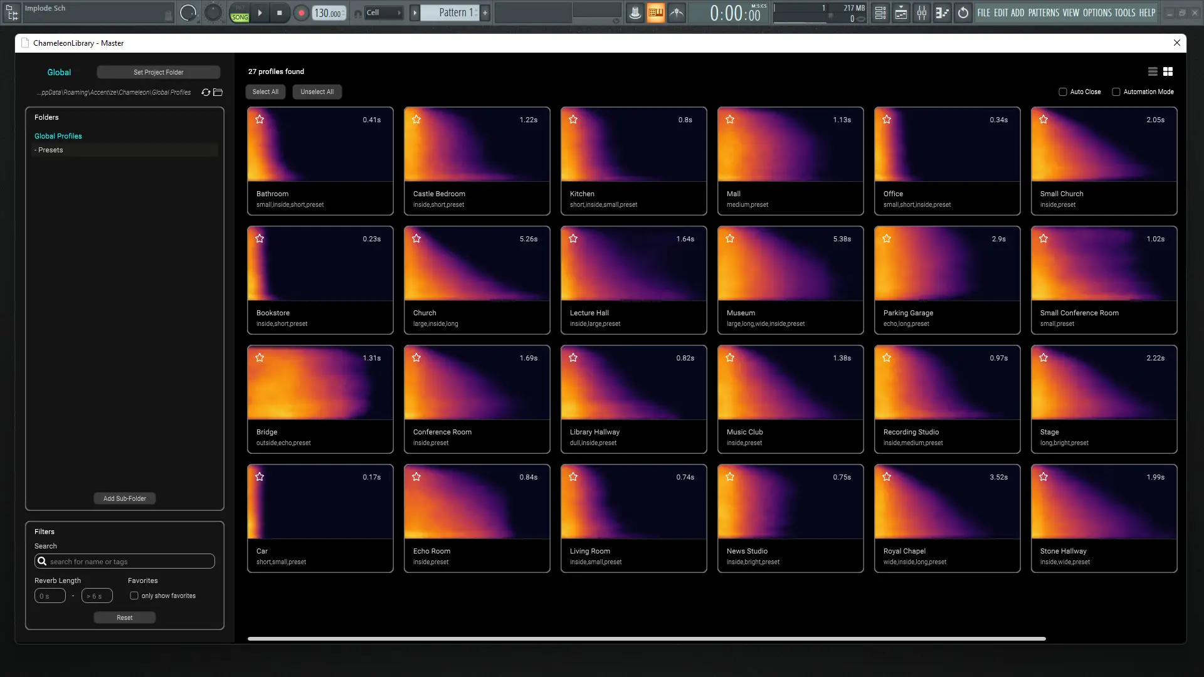
Task: Click the Select All button
Action: point(265,92)
